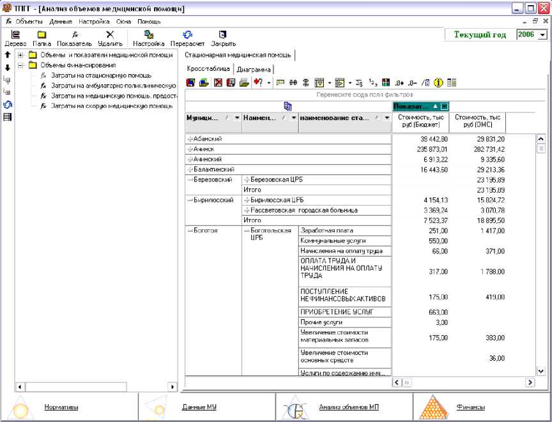Click the yellow information icon in cross-table toolbar
Screen dimensions: 552x422
tap(439, 82)
